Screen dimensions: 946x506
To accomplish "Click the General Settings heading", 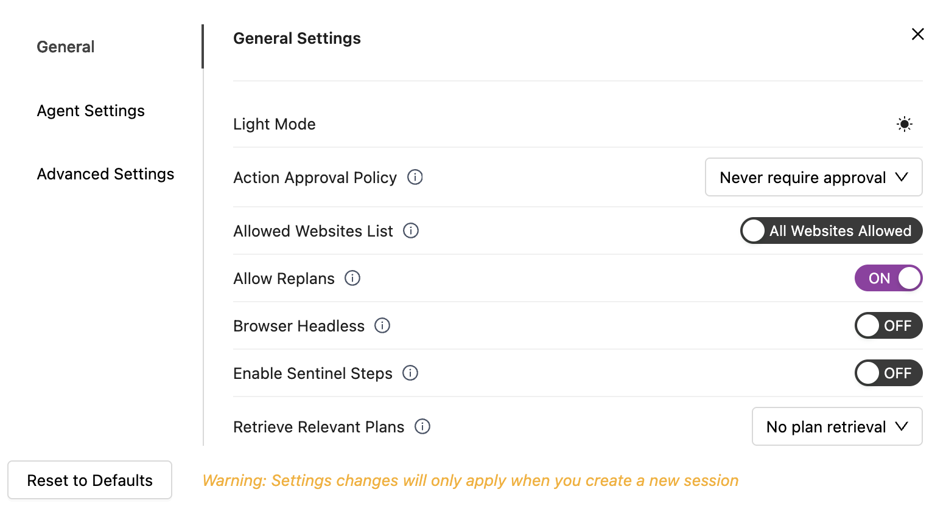I will [297, 38].
